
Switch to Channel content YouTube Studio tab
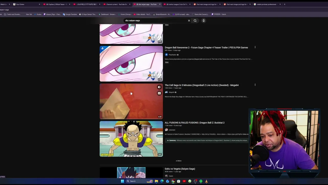[x=117, y=4]
